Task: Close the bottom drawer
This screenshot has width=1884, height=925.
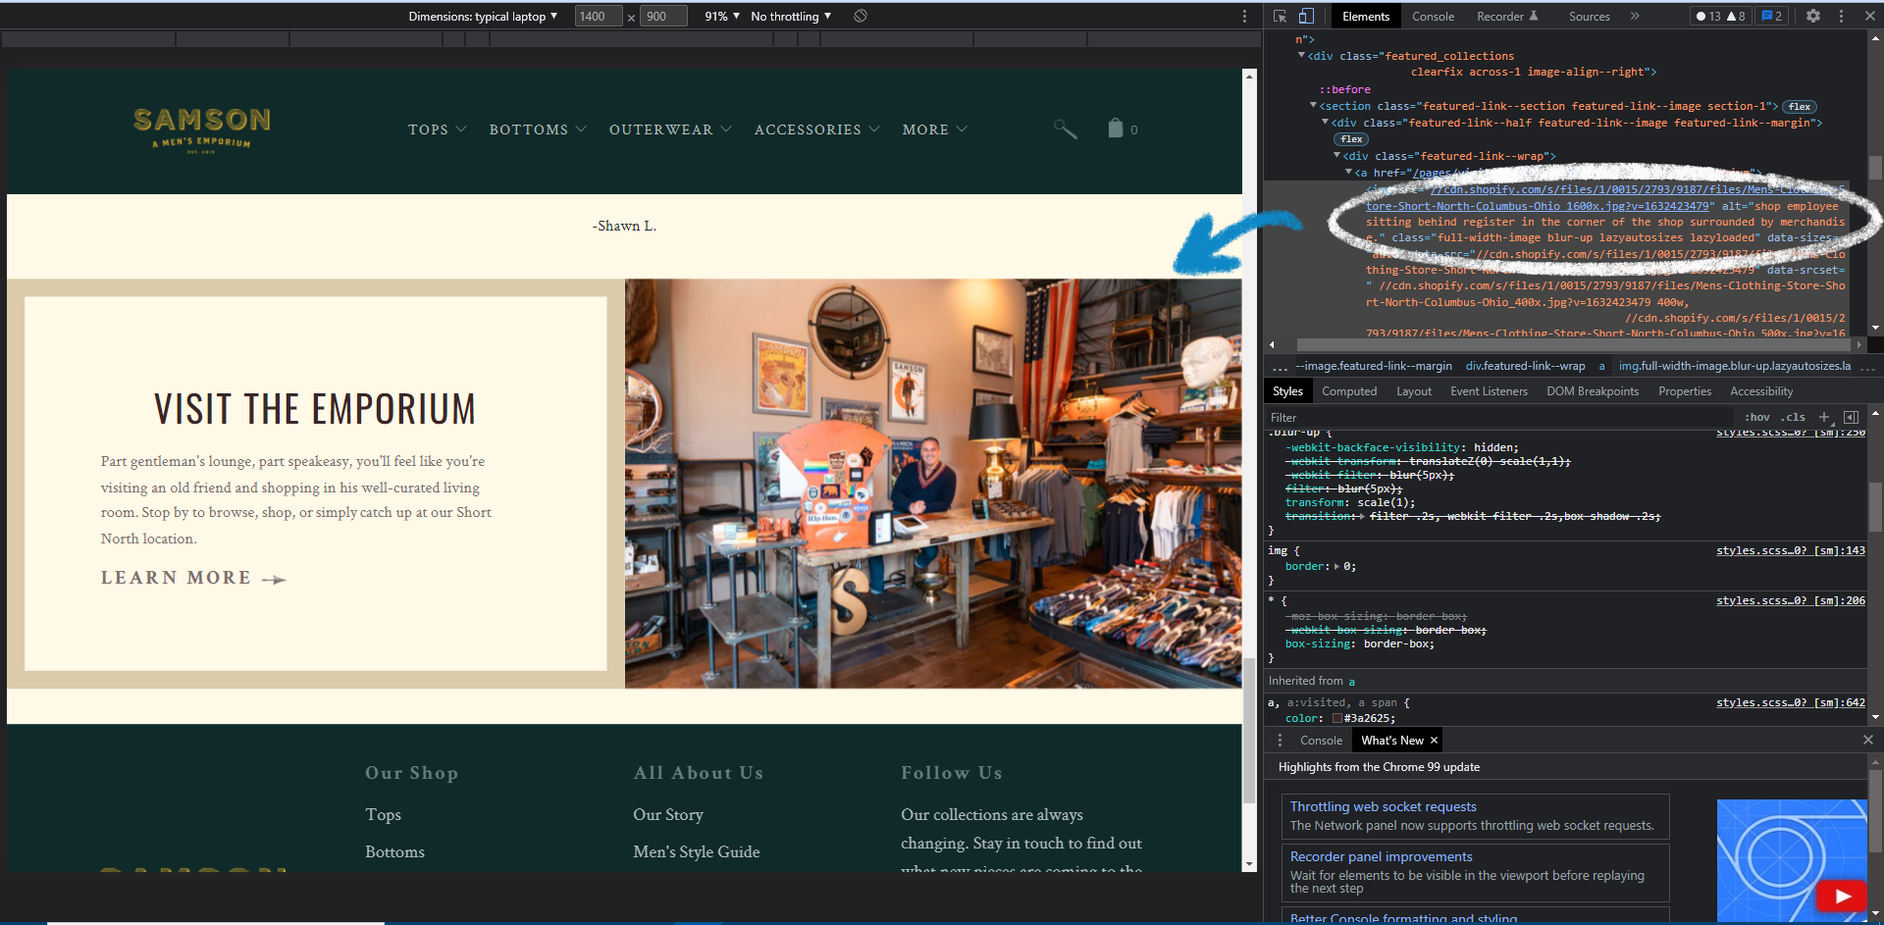Action: point(1868,740)
